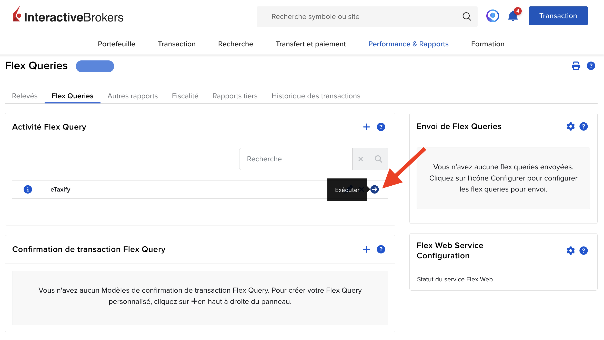Open help for Confirmation de transaction panel
The image size is (604, 340).
[381, 249]
